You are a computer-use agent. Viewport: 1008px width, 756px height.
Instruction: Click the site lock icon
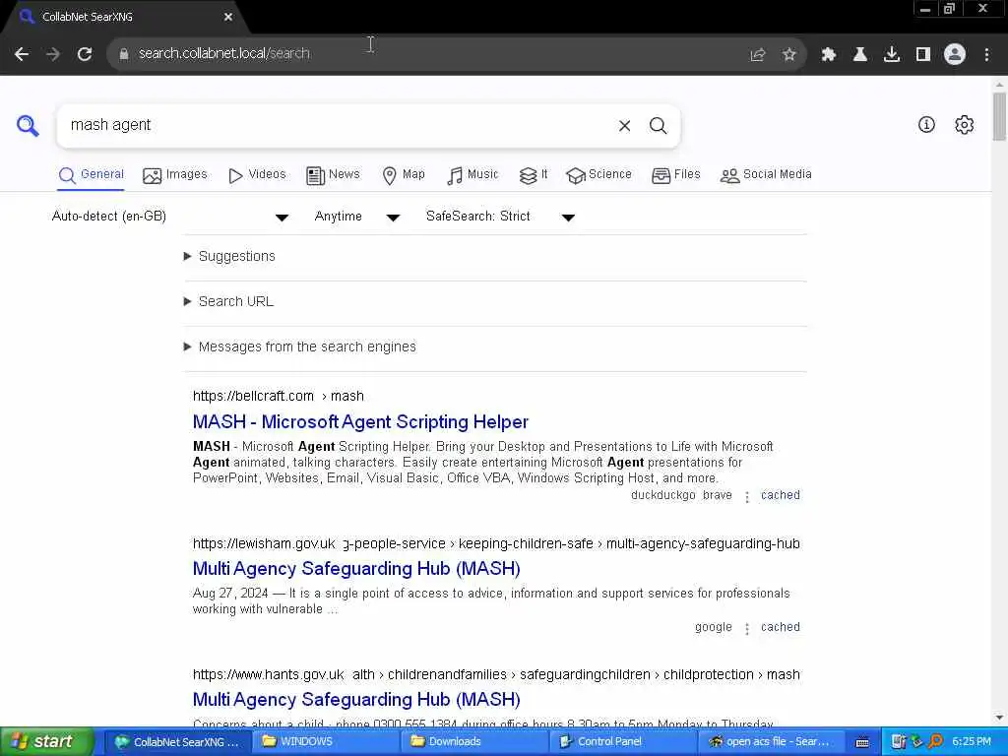(x=124, y=54)
